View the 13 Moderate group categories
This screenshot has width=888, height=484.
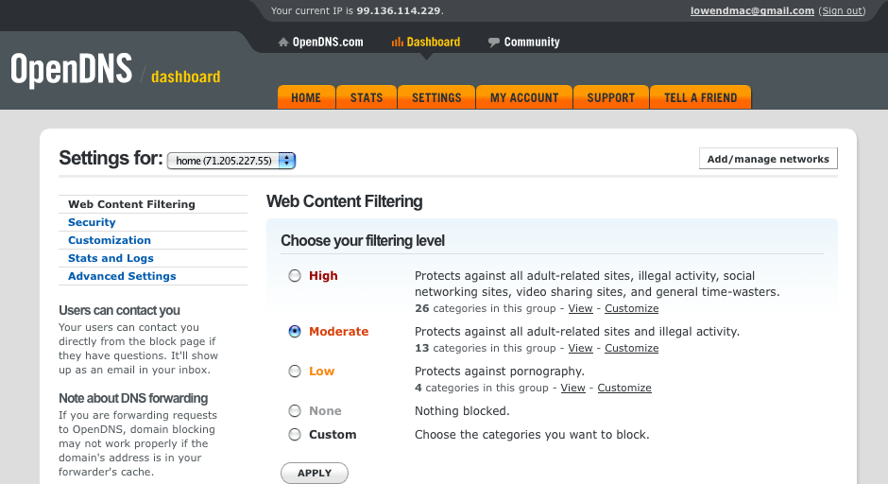580,348
